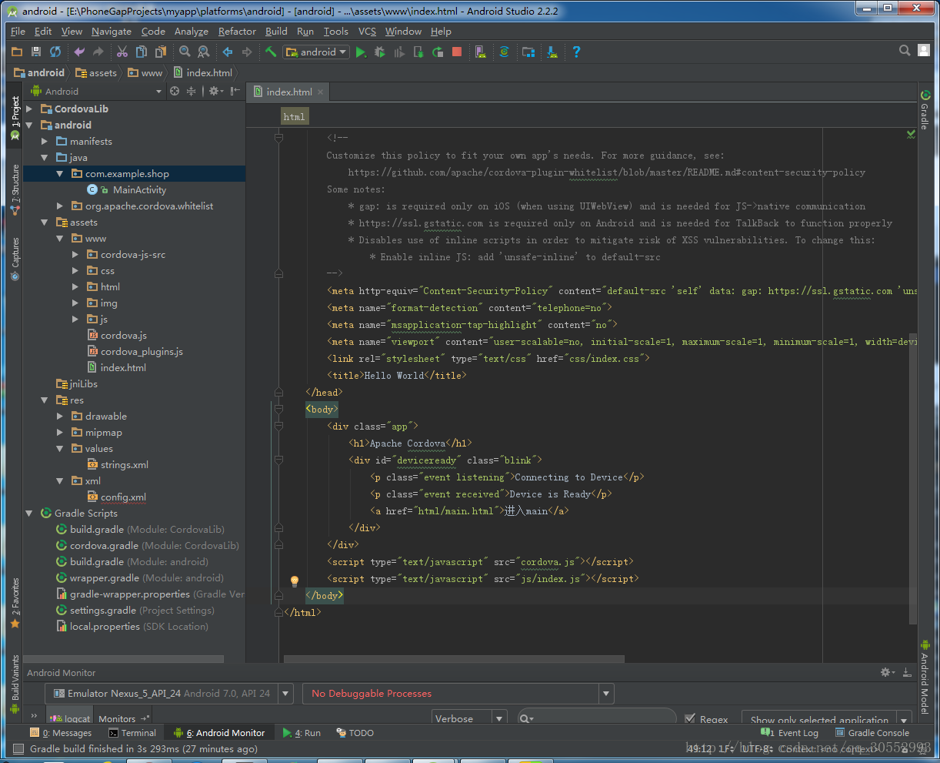
Task: Open the Android project view dropdown
Action: tap(97, 91)
